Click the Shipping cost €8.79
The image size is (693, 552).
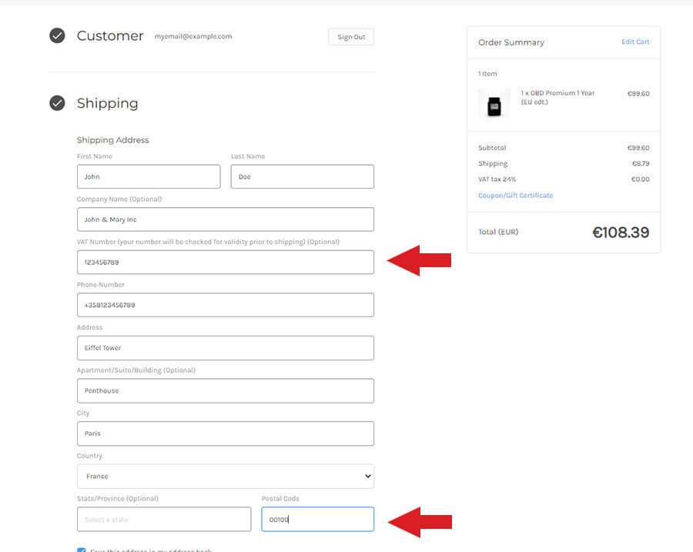point(641,163)
